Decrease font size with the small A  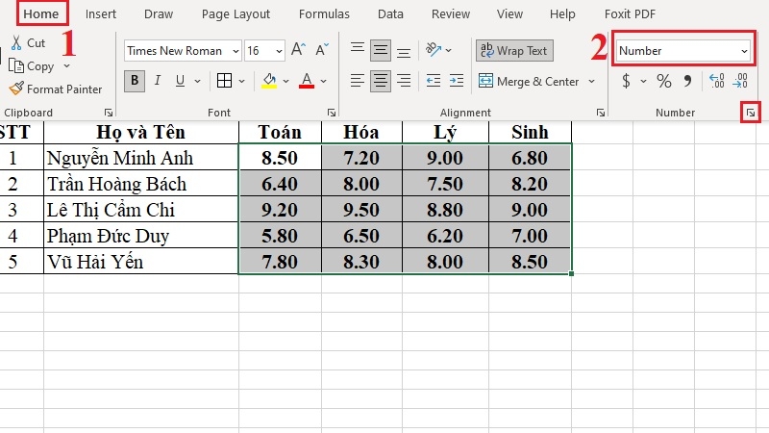click(x=322, y=50)
